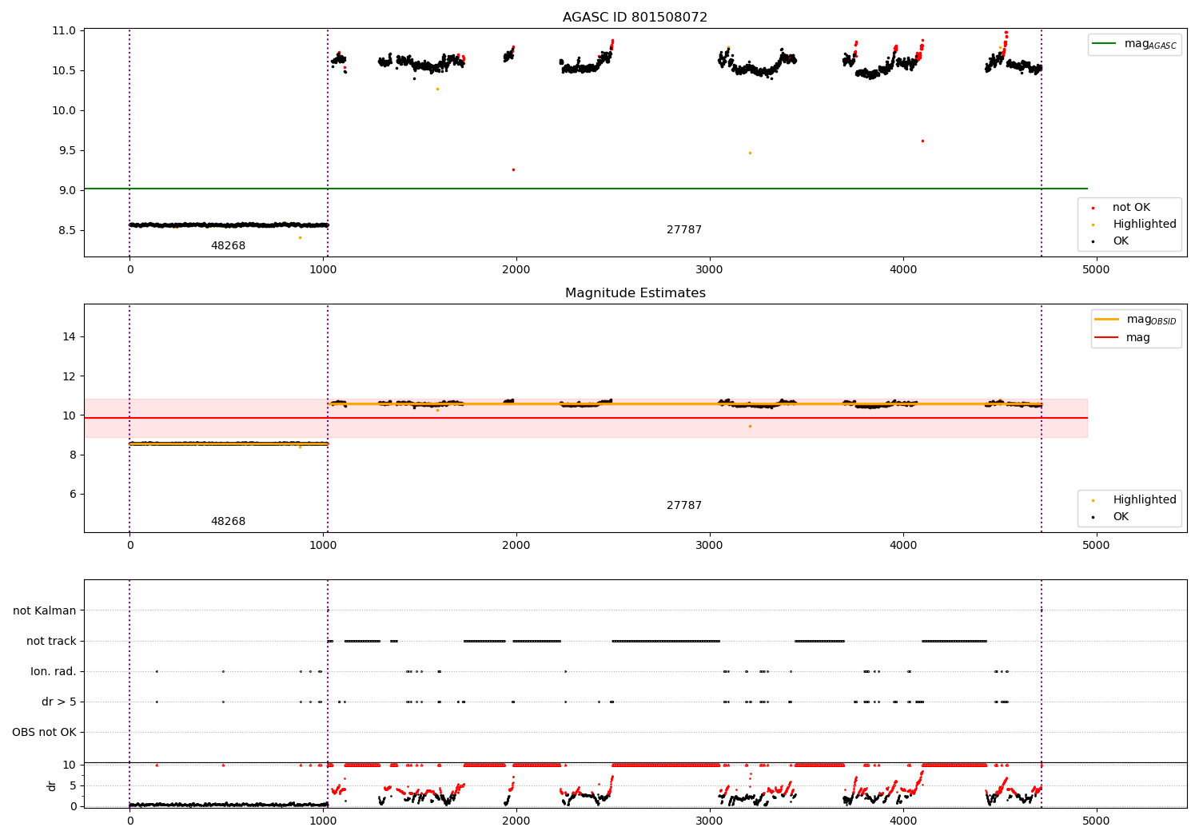Click y-tick '11.0' on top plot

click(65, 30)
